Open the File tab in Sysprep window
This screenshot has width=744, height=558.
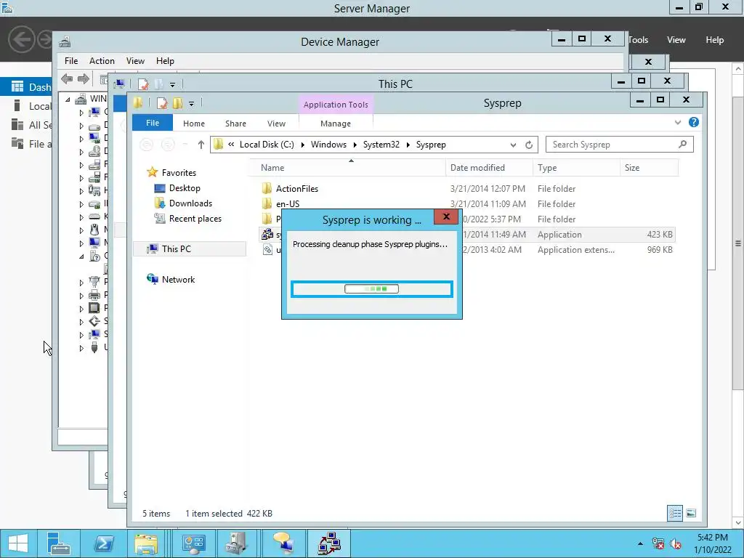click(153, 123)
